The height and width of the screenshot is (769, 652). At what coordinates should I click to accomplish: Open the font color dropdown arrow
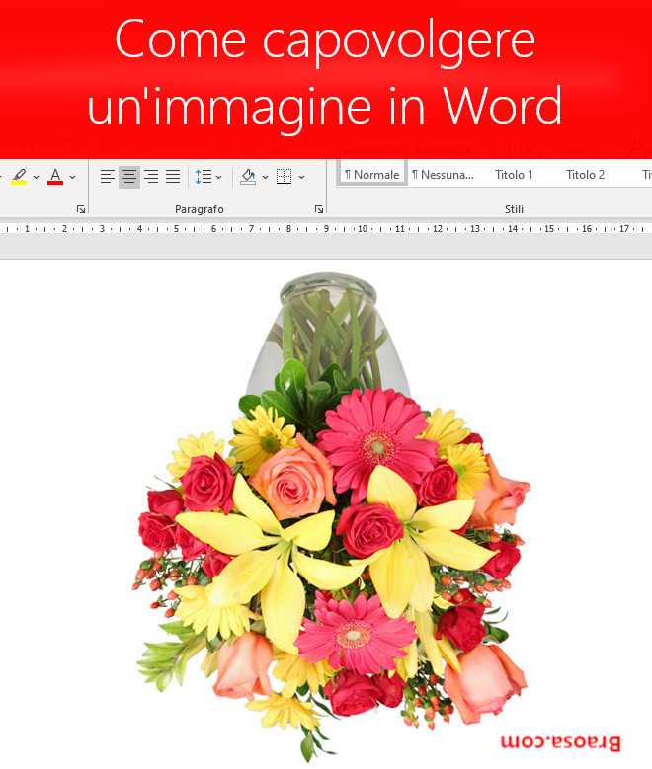coord(73,177)
